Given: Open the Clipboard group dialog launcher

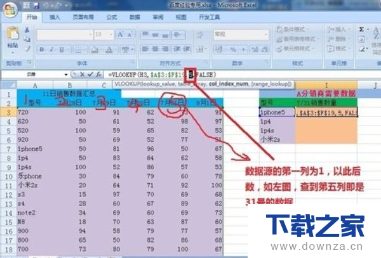Looking at the screenshot, I should [29, 63].
